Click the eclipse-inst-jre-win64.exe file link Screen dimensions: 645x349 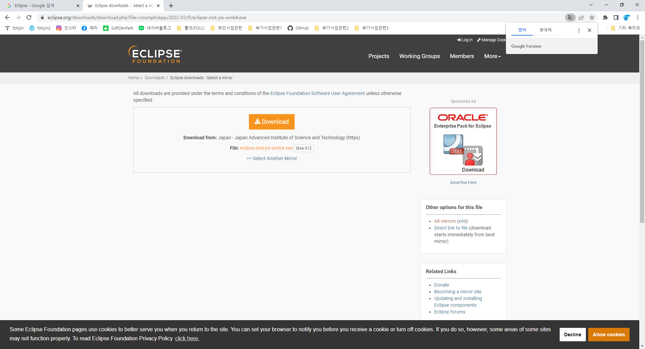point(266,148)
